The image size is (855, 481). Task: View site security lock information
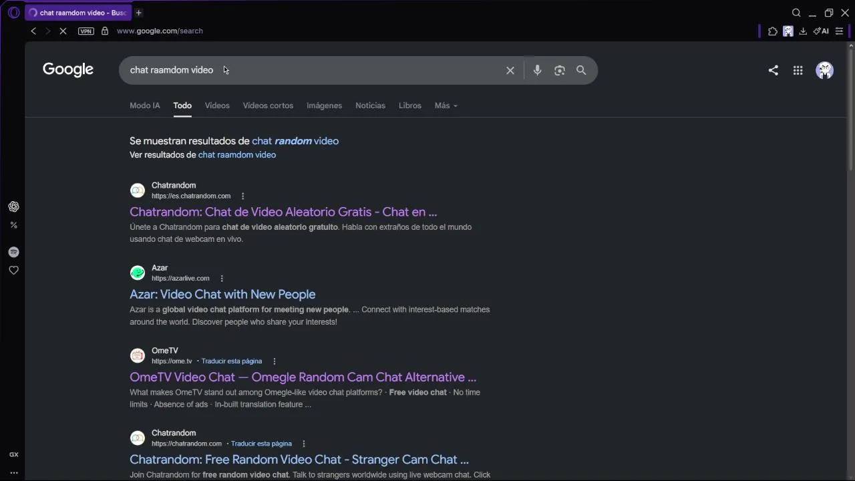[x=105, y=31]
